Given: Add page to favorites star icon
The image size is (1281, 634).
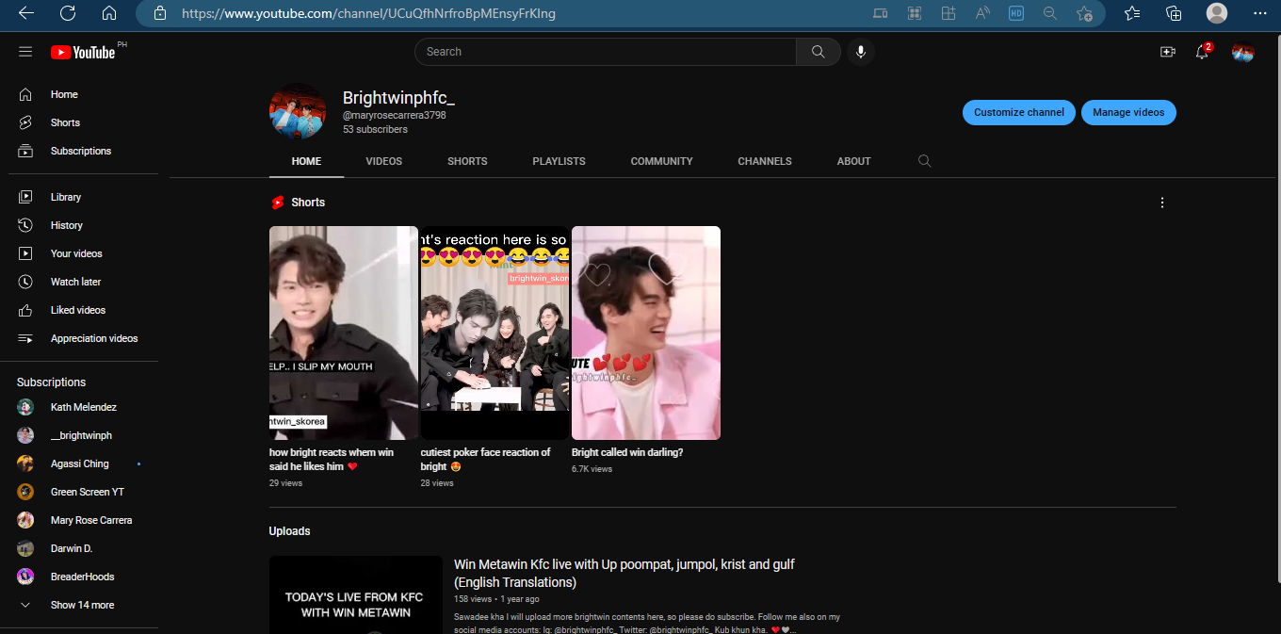Looking at the screenshot, I should tap(1084, 13).
